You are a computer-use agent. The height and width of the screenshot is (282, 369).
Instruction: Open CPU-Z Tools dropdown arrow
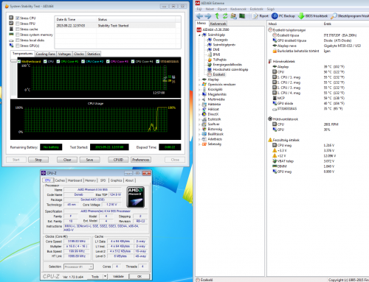click(x=105, y=276)
